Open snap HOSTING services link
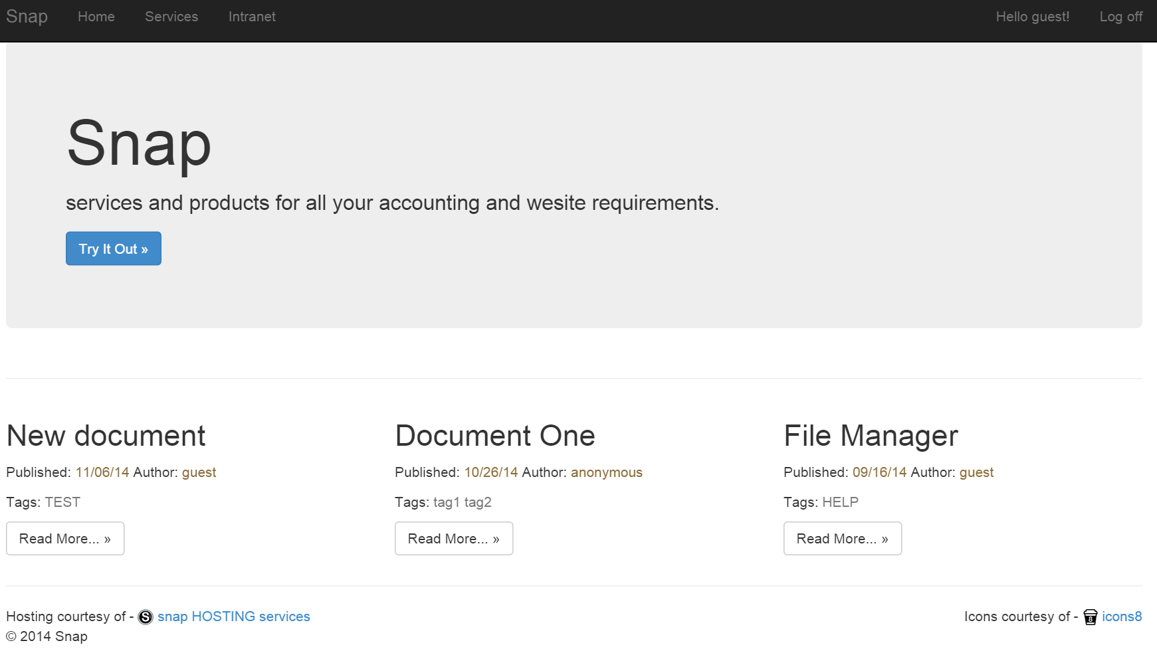1157x659 pixels. point(234,616)
